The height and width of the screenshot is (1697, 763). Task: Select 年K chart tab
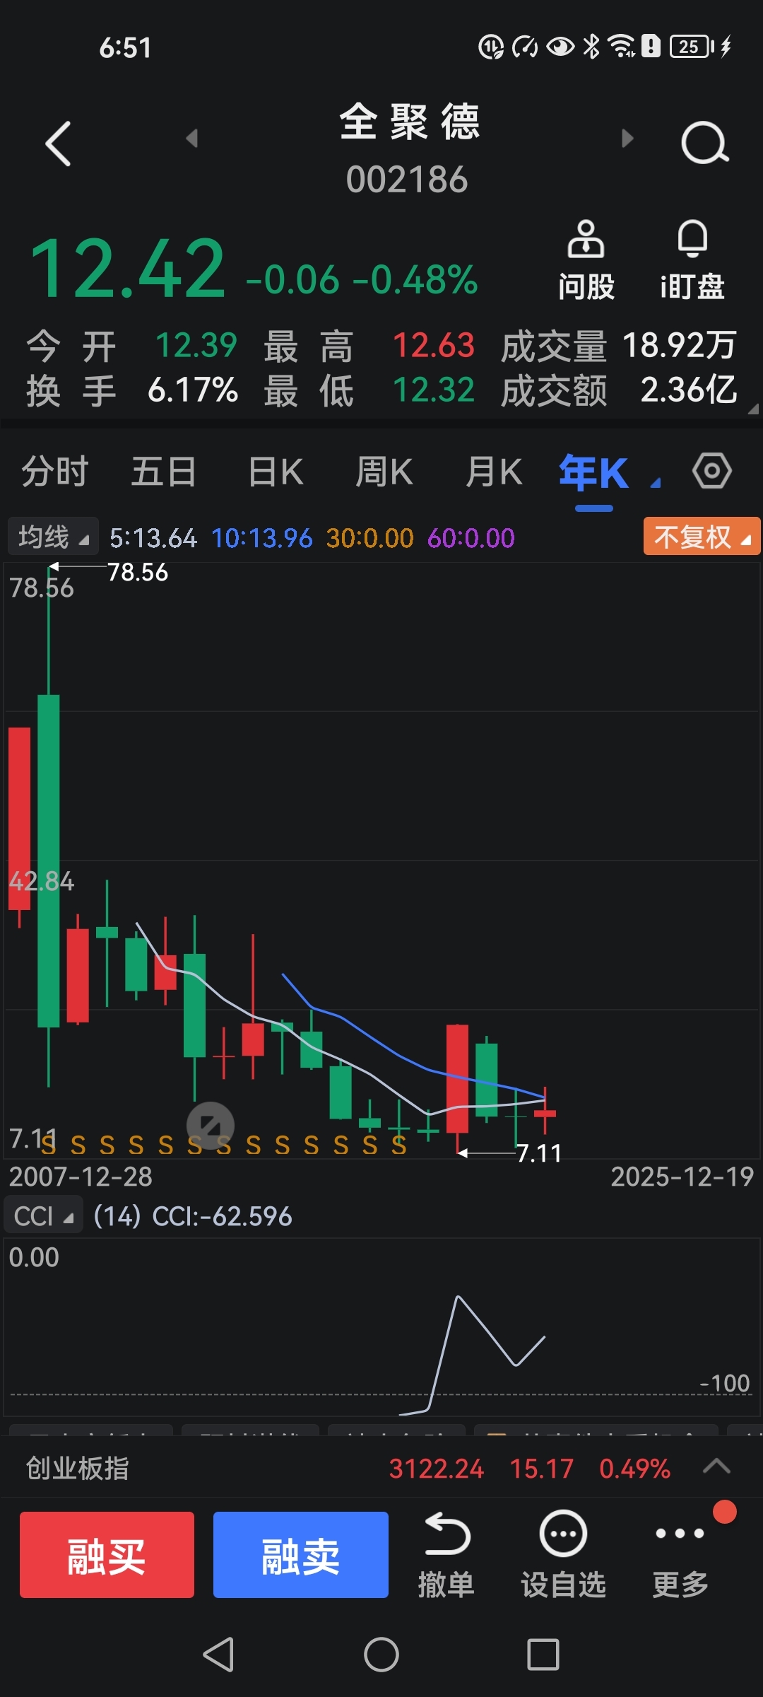[593, 473]
